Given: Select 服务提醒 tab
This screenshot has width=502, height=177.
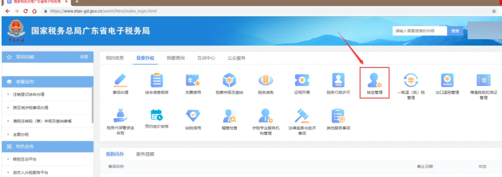Looking at the screenshot, I should 145,154.
